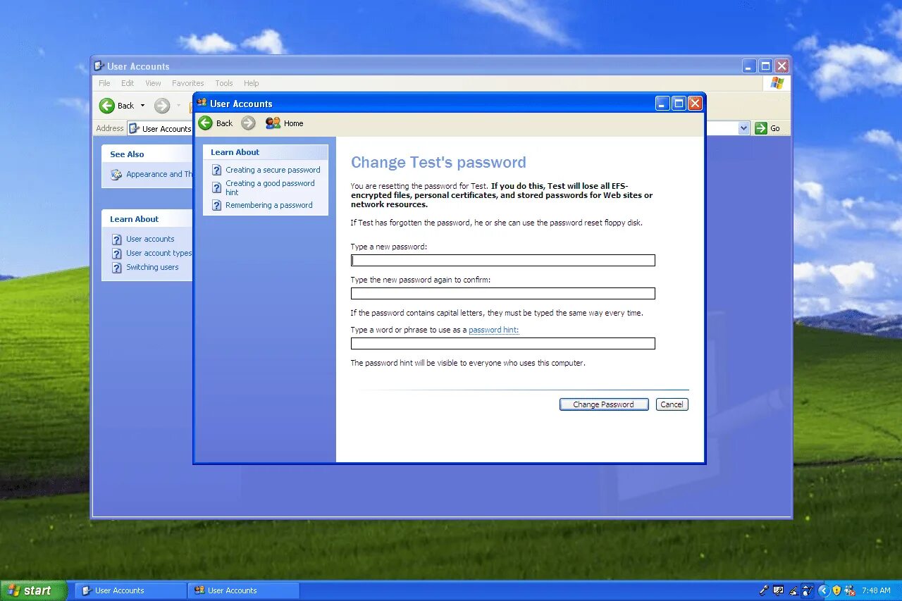Expand the Address bar dropdown
This screenshot has width=902, height=601.
[x=743, y=128]
